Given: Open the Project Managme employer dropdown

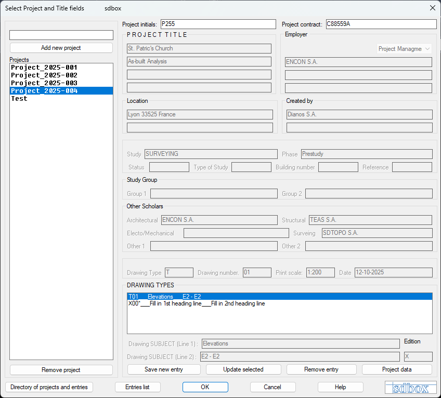Looking at the screenshot, I should click(x=404, y=49).
